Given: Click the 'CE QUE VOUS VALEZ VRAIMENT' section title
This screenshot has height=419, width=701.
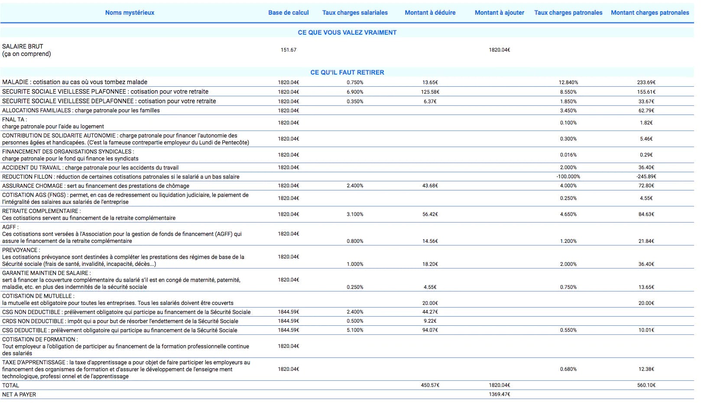Looking at the screenshot, I should click(x=347, y=33).
